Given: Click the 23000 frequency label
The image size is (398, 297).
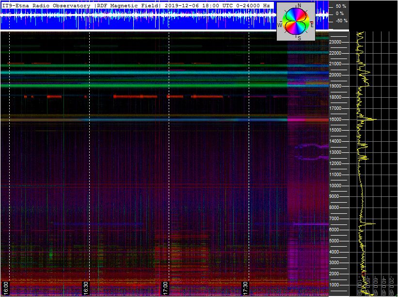Looking at the screenshot, I should (335, 42).
